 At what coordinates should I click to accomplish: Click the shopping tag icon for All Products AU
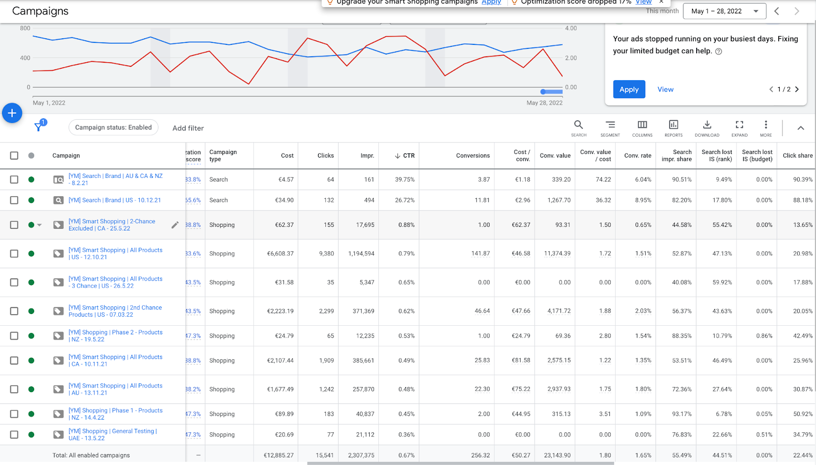pyautogui.click(x=59, y=389)
